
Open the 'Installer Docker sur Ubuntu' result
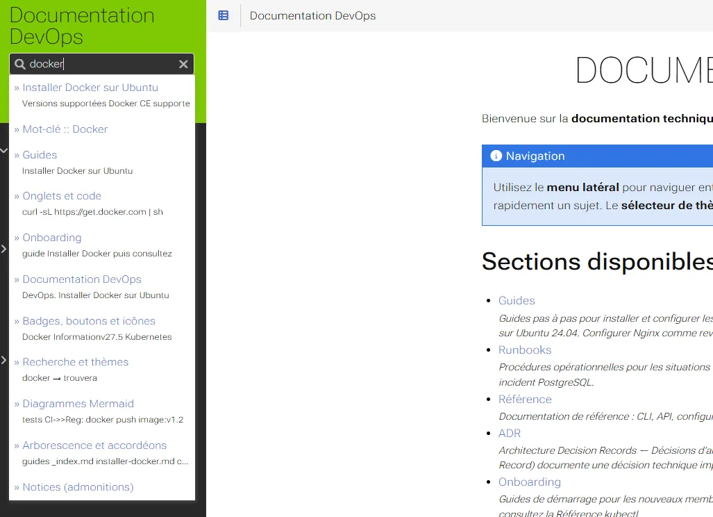[x=90, y=87]
